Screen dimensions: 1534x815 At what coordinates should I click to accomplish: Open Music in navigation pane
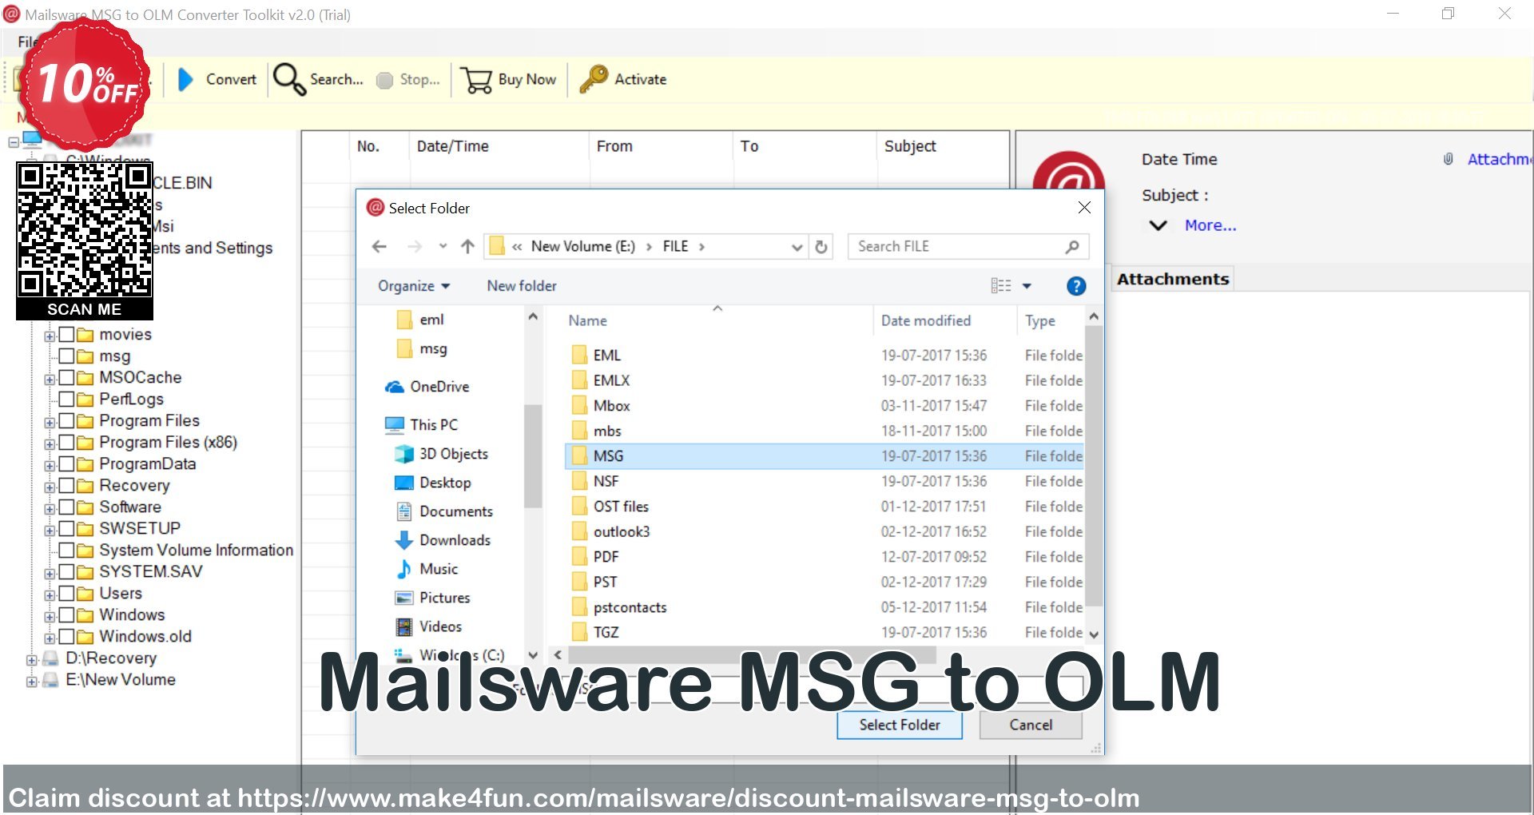coord(427,569)
